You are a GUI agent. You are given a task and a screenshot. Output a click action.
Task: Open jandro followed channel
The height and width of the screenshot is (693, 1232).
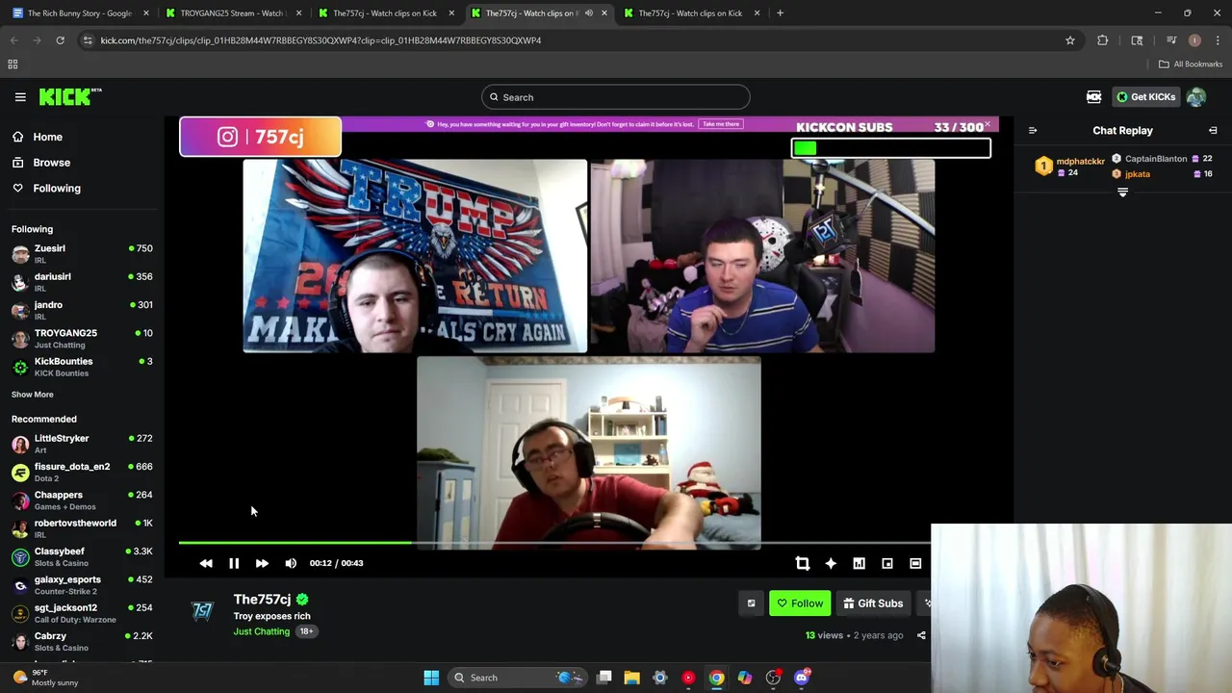point(82,310)
